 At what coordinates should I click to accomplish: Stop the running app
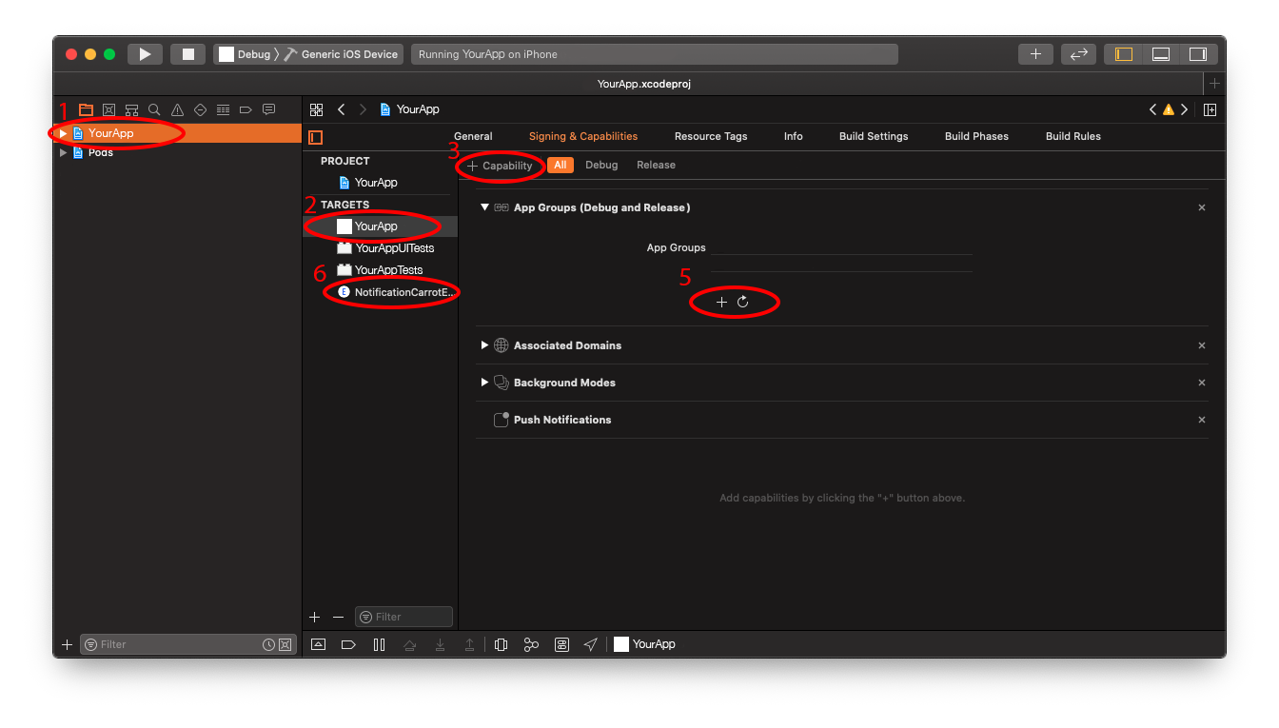point(188,54)
